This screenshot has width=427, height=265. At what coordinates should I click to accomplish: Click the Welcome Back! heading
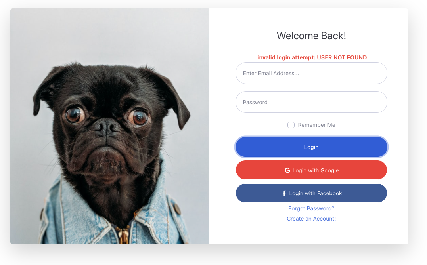point(311,36)
